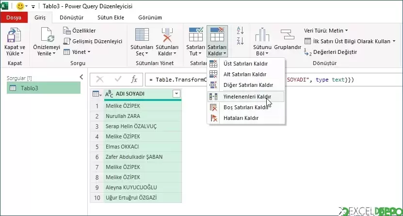The width and height of the screenshot is (403, 216).
Task: Sort descending with the Z-A icon
Action: [240, 41]
